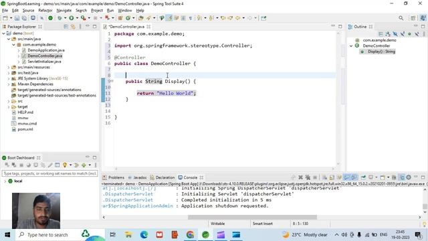Collapse the src/main/java folder
Screen dimensions: 428x241
tap(9, 39)
